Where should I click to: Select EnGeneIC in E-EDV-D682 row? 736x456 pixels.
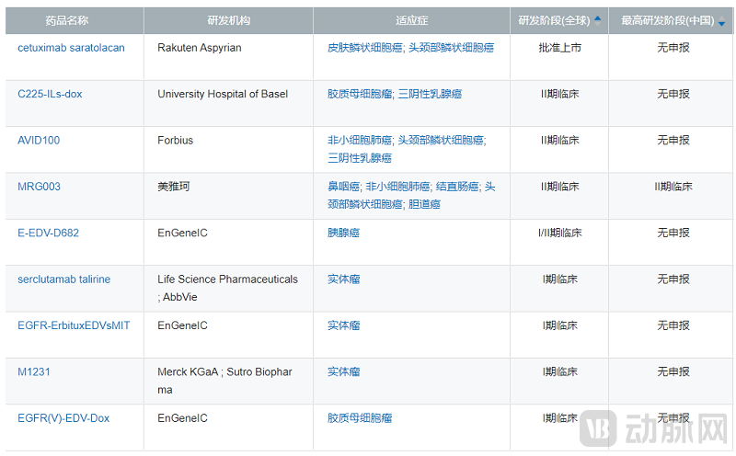[x=182, y=234]
